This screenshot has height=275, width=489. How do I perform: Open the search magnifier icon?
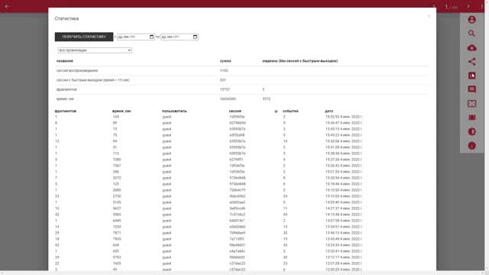click(471, 34)
